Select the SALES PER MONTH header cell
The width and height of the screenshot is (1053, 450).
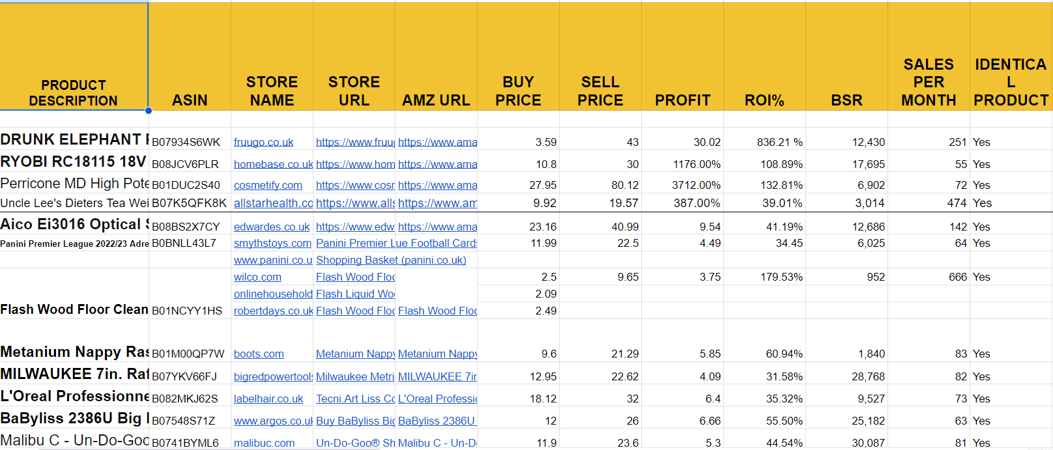point(929,56)
